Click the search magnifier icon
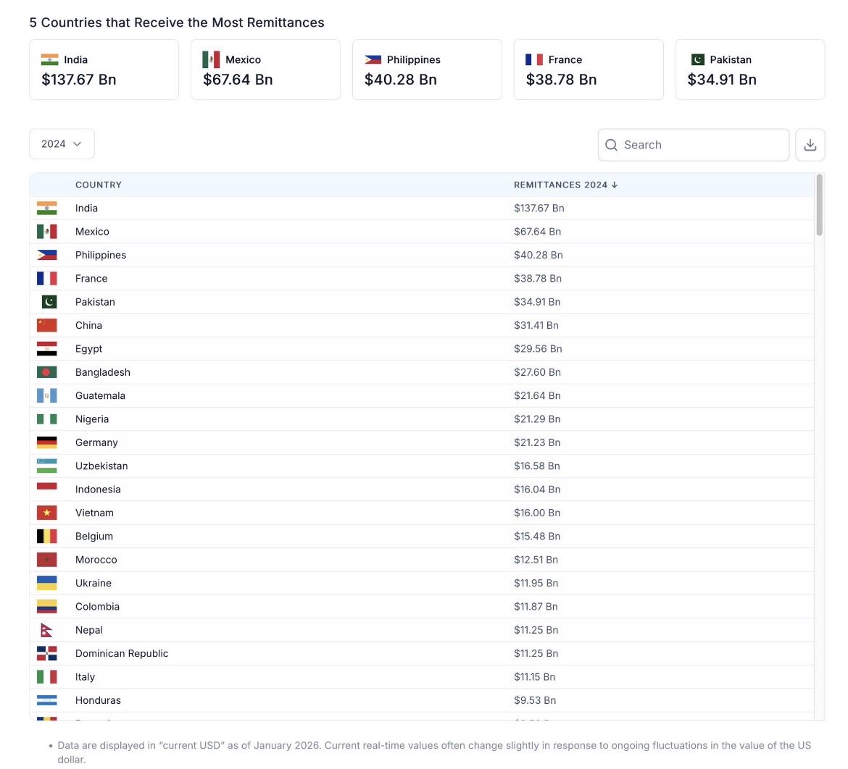Screen dimensions: 848x769 [x=611, y=145]
